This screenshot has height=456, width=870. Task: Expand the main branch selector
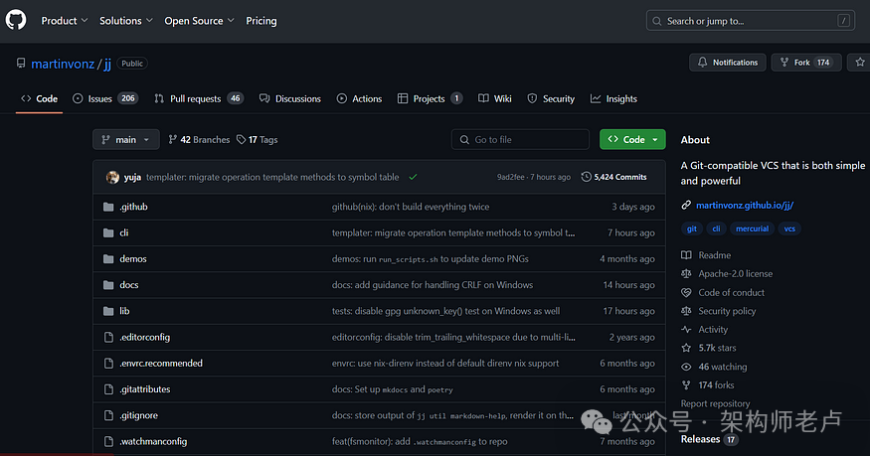tap(125, 140)
